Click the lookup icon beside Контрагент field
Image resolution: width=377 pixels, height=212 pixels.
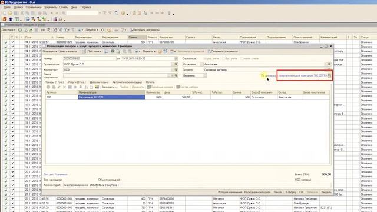(x=176, y=69)
